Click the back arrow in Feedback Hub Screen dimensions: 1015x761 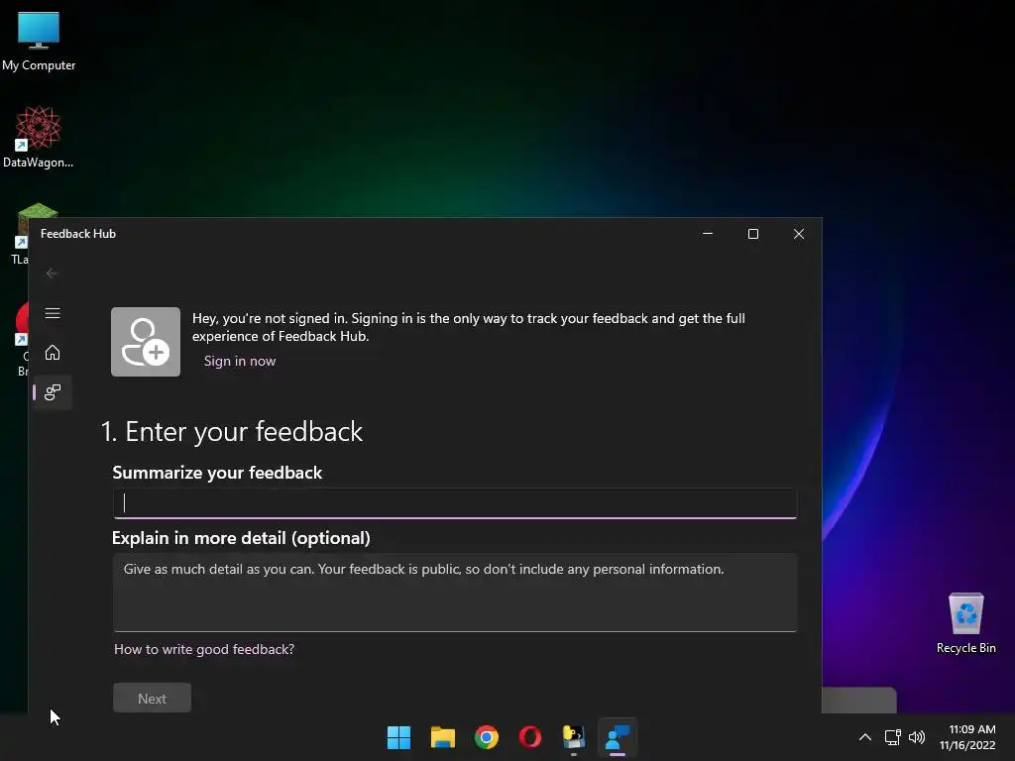52,273
